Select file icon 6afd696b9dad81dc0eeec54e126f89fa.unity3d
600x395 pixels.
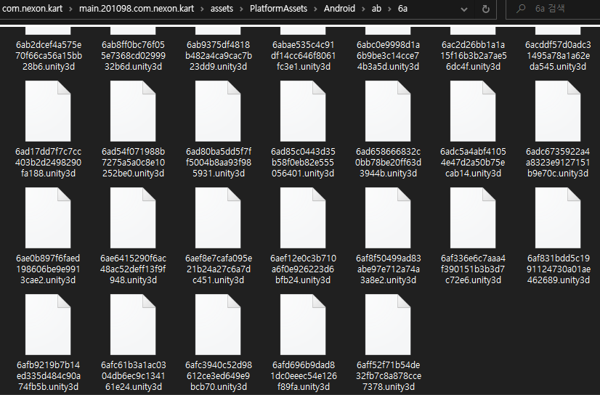[303, 325]
